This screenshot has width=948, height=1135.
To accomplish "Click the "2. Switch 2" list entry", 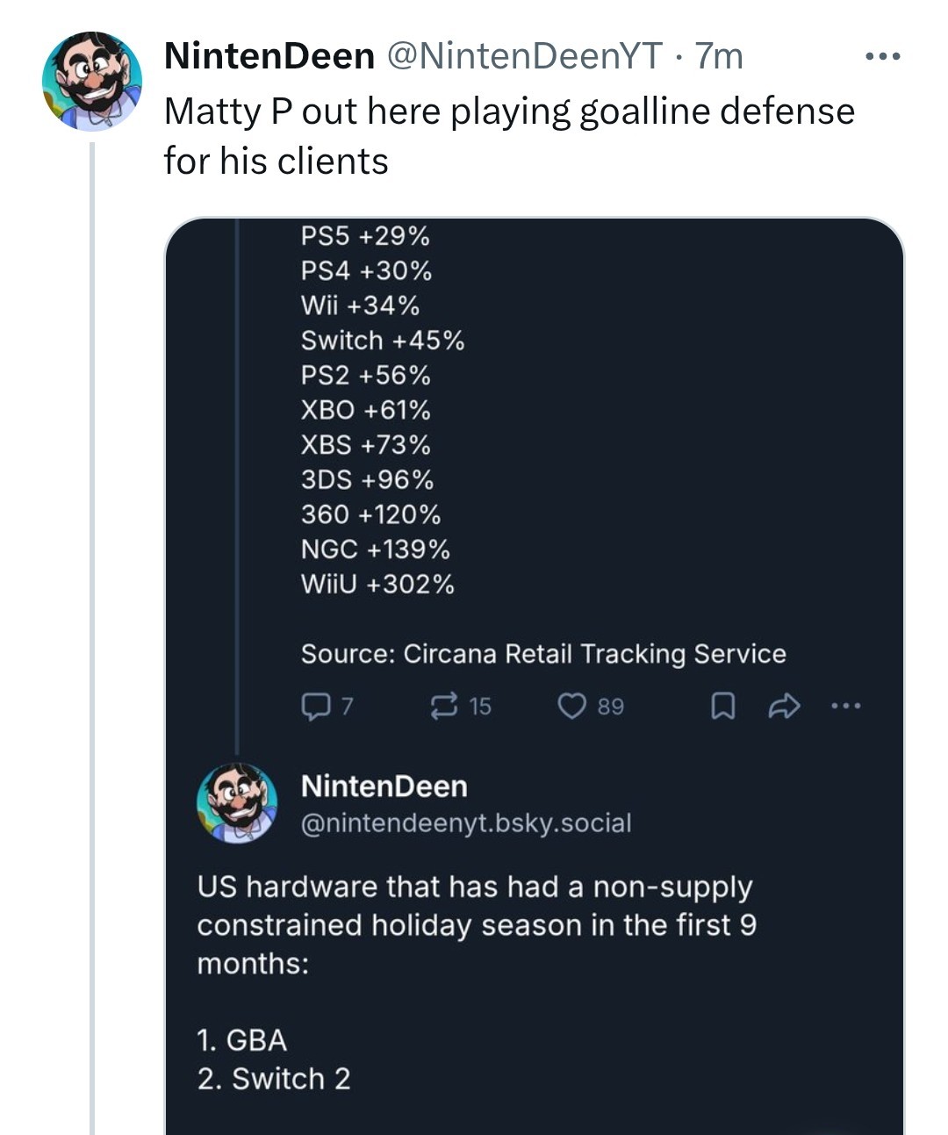I will pyautogui.click(x=273, y=1078).
